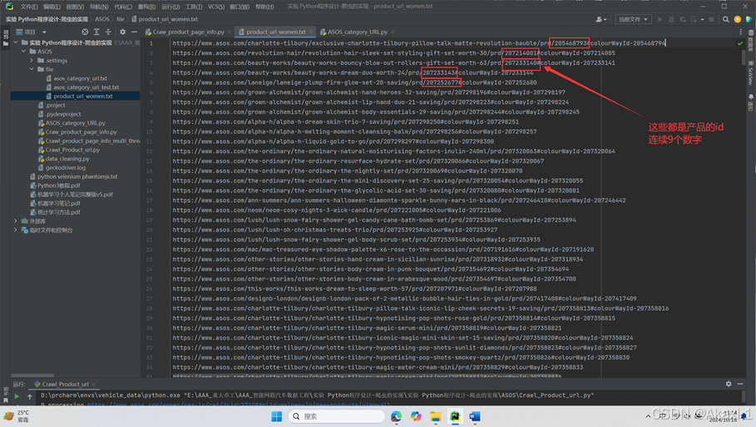This screenshot has height=427, width=756.
Task: Click the file breadcrumb in navigation bar
Action: (121, 19)
